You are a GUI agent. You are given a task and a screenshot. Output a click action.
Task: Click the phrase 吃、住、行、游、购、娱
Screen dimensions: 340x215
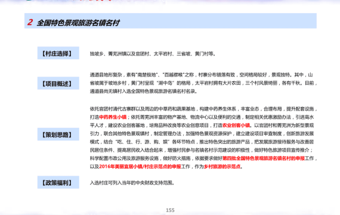(x=143, y=142)
